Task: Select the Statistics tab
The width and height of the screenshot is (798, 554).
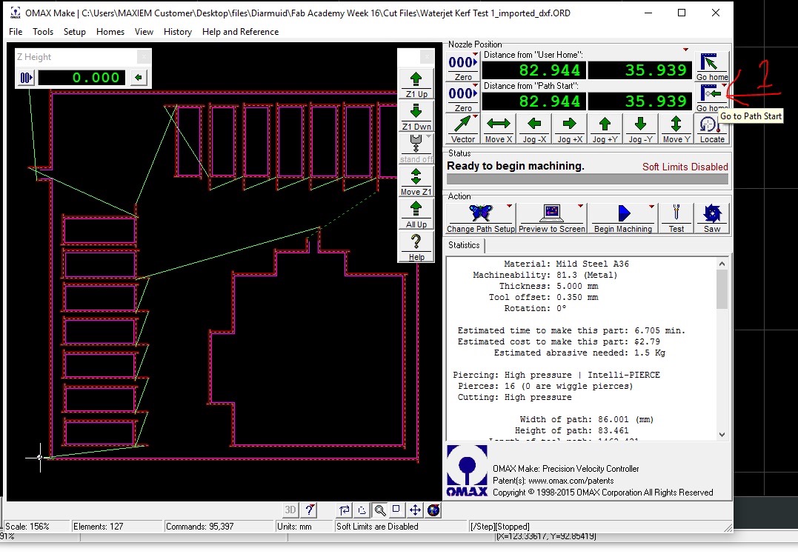Action: [464, 245]
